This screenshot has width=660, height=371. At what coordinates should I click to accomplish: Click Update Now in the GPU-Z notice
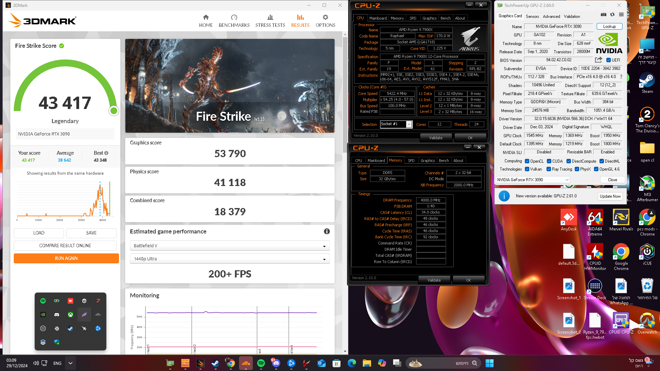pos(610,196)
